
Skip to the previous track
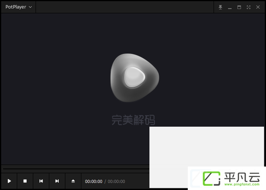tap(41, 181)
